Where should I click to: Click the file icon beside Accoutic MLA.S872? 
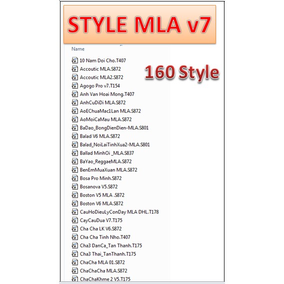click(75, 68)
